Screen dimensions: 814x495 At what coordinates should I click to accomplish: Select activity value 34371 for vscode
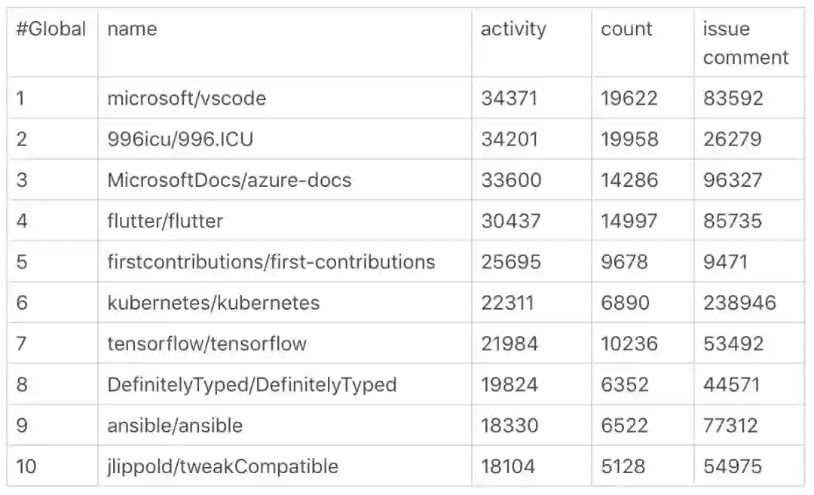(x=510, y=98)
